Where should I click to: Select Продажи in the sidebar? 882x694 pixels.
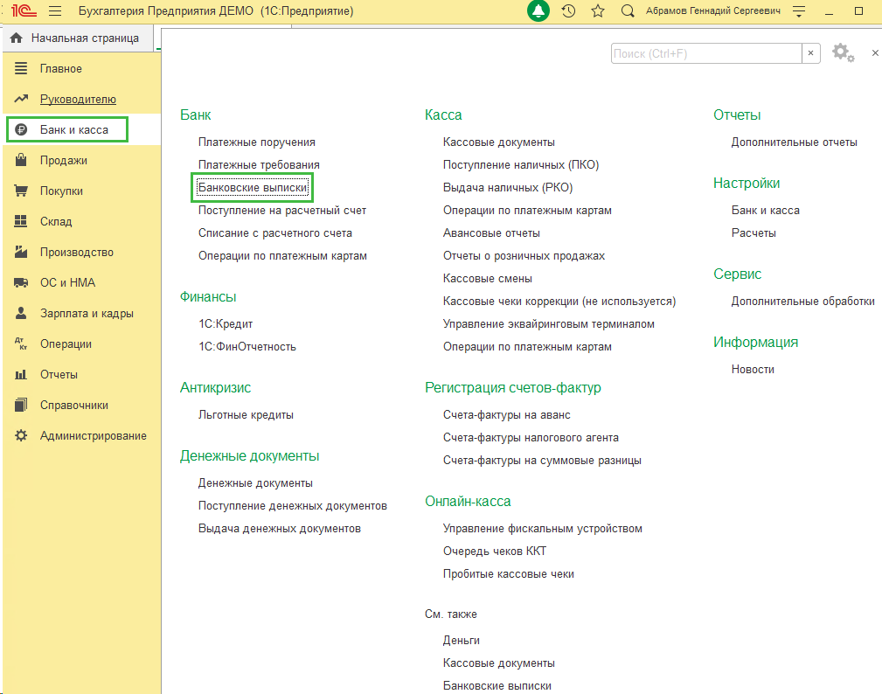point(64,160)
